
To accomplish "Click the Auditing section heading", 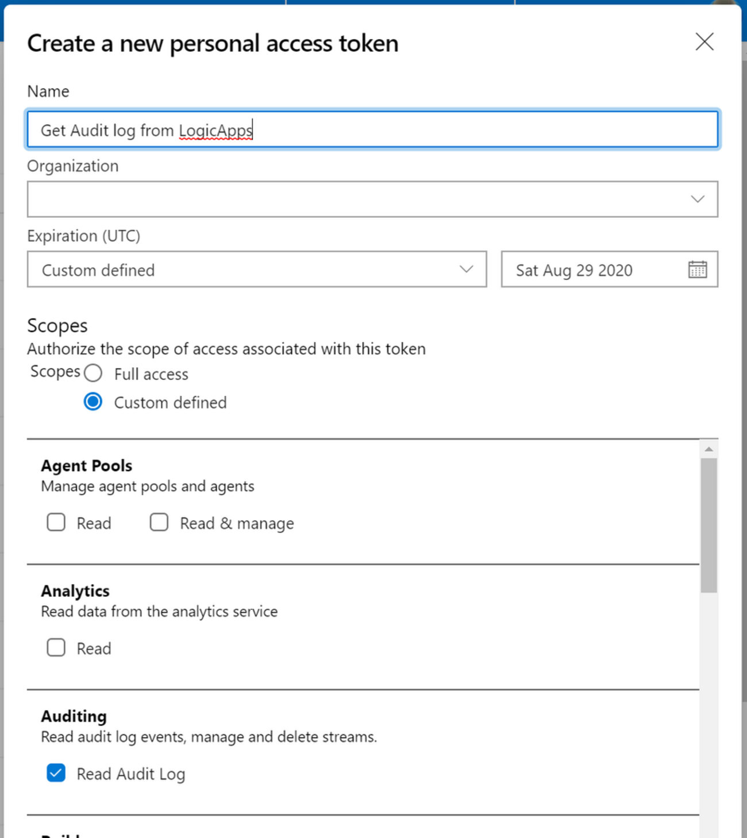I will 74,716.
